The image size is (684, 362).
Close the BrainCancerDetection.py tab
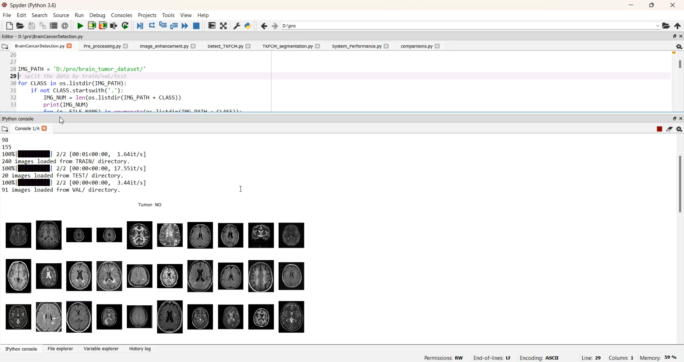point(69,46)
